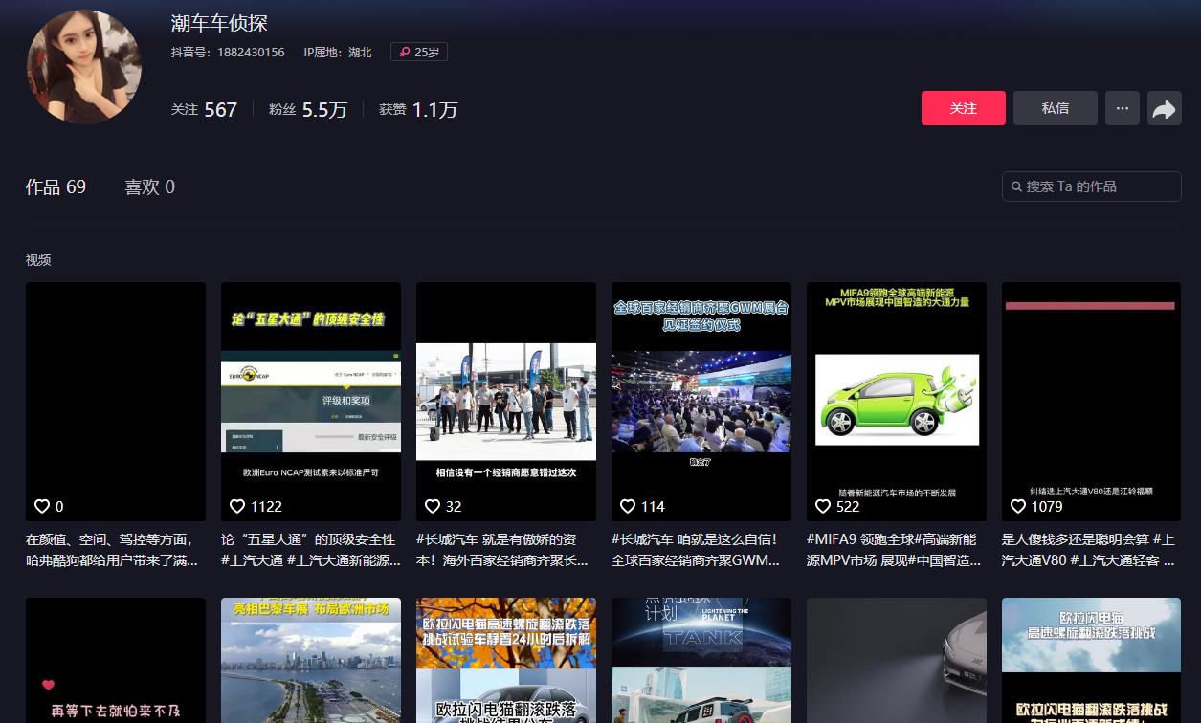Click the 获赞 1.1万 likes count

click(418, 110)
